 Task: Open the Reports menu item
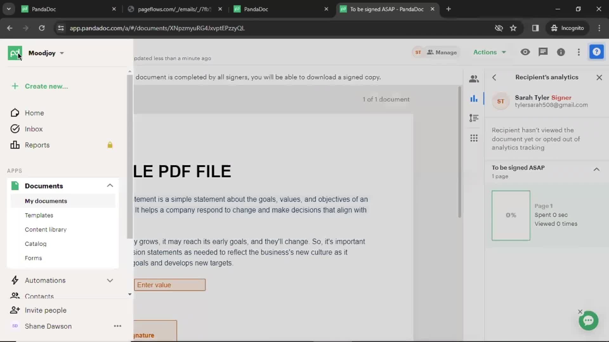37,145
